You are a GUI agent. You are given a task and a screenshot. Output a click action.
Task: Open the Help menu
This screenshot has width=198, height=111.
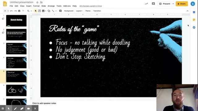point(75,6)
